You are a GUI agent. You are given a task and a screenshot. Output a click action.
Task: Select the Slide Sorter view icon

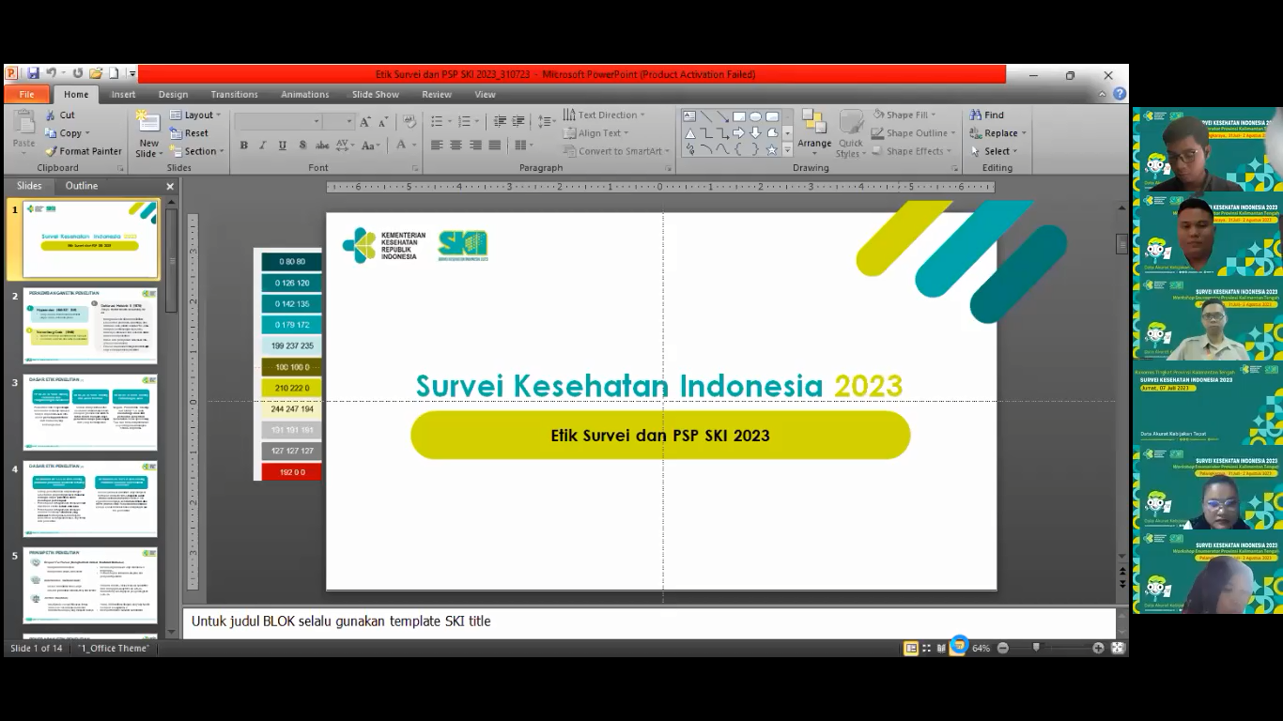[x=926, y=648]
